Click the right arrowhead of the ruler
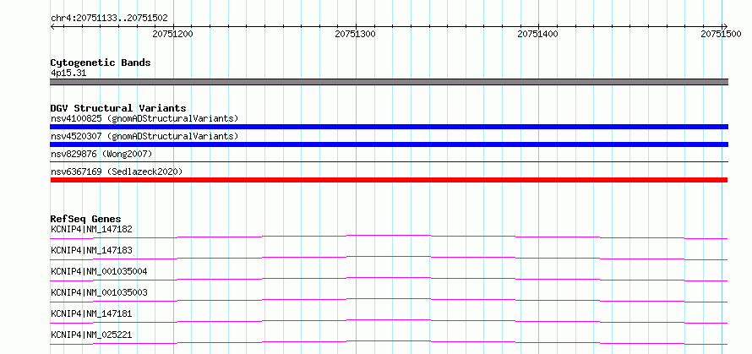Viewport: 752px width, 354px height. (725, 26)
